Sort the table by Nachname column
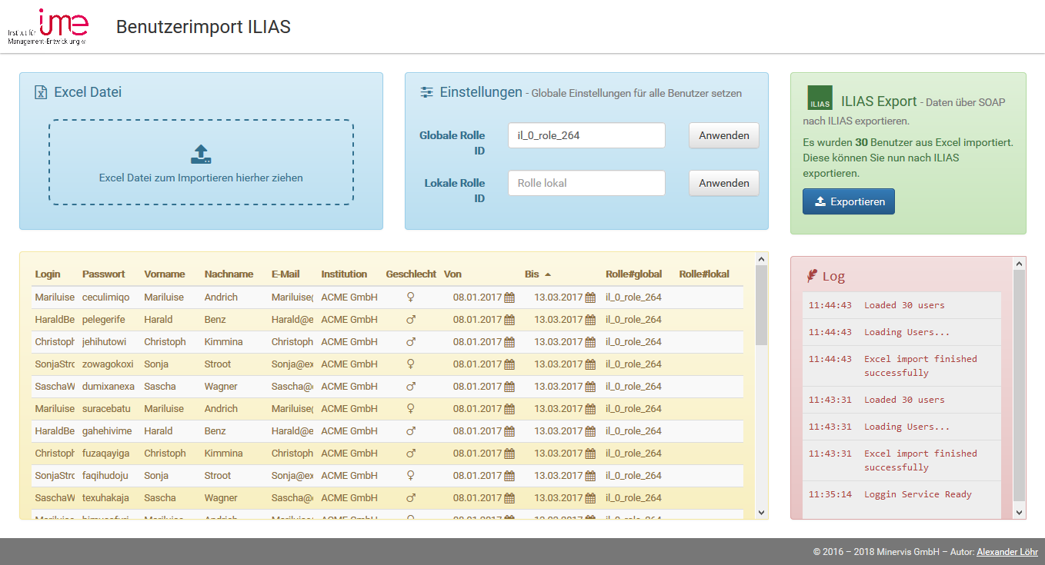 229,274
